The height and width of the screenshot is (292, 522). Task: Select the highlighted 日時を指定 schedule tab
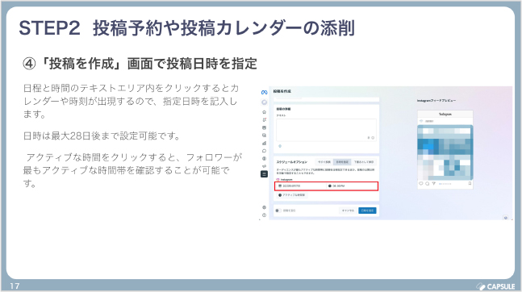(x=342, y=162)
